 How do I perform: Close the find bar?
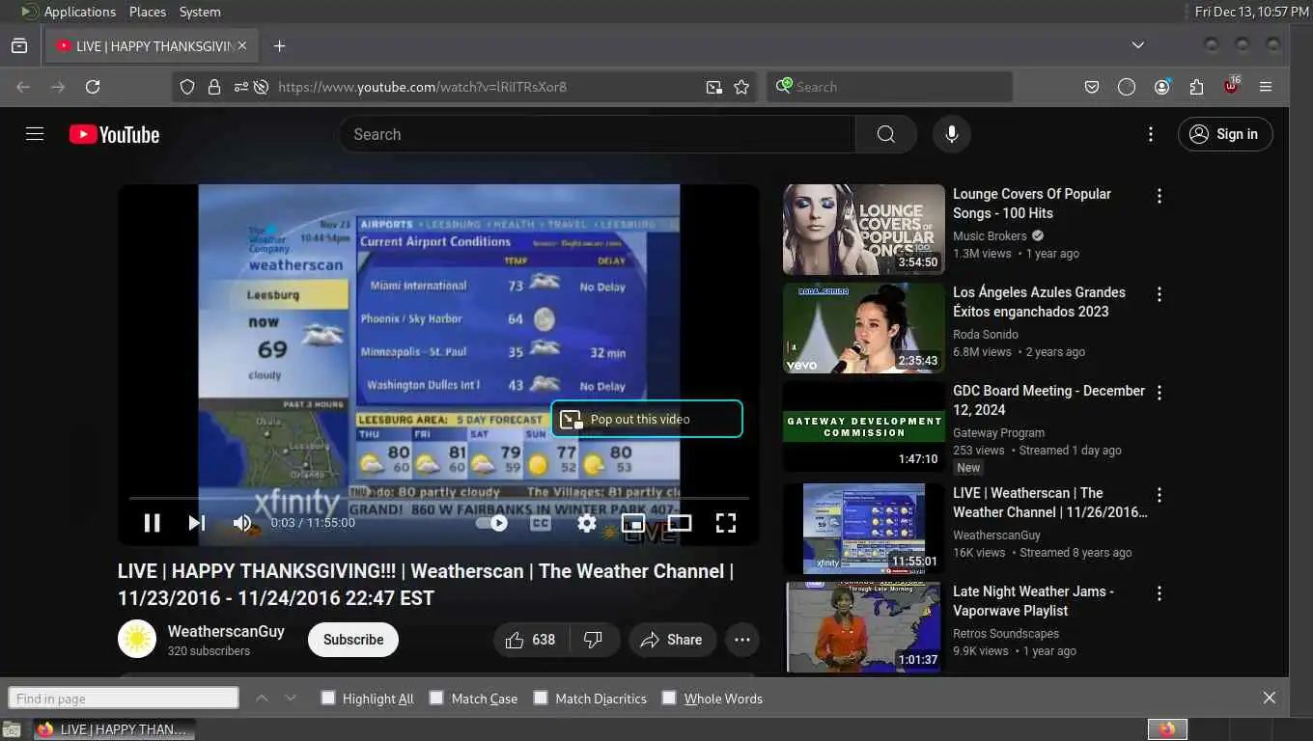(1270, 698)
